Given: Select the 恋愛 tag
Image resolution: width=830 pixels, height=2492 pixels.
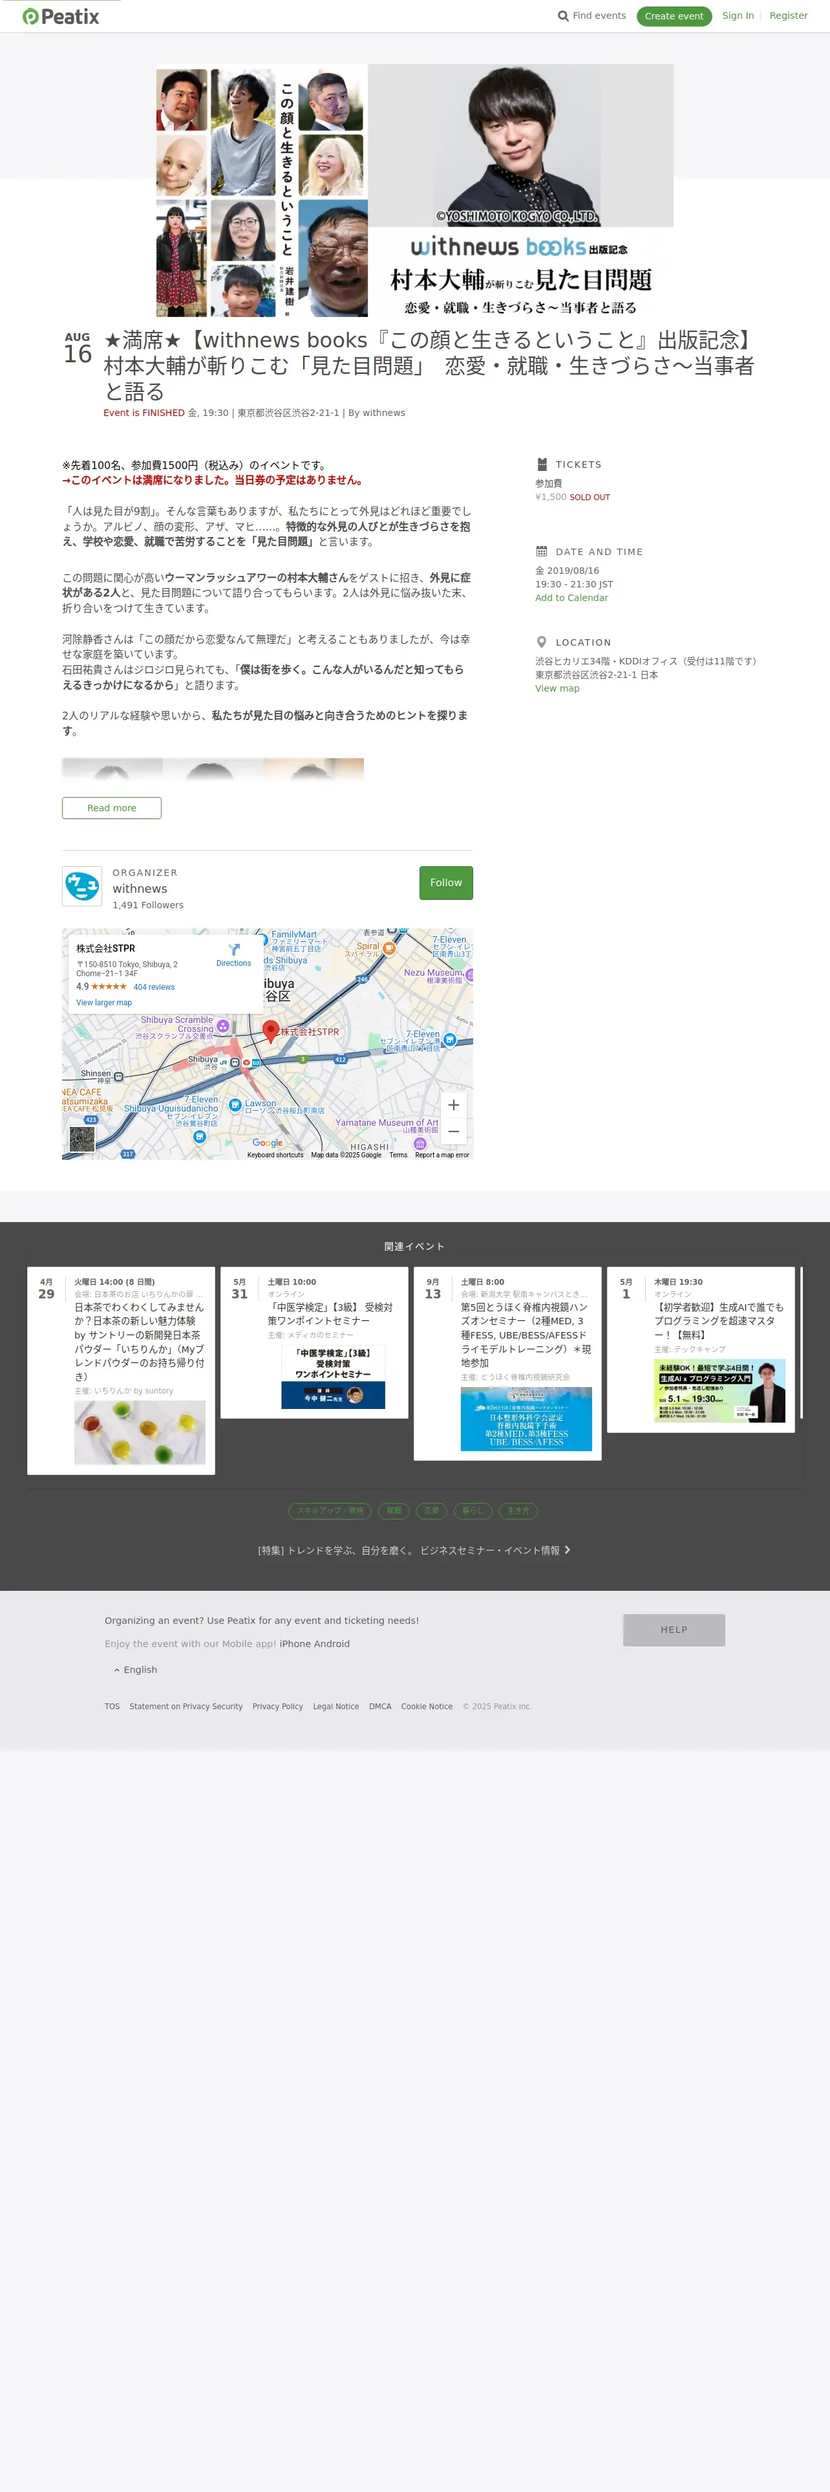Looking at the screenshot, I should [x=432, y=1511].
